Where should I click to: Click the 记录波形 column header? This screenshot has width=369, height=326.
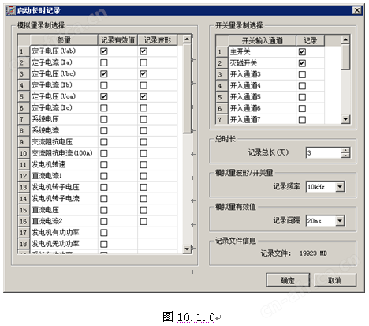coord(158,40)
